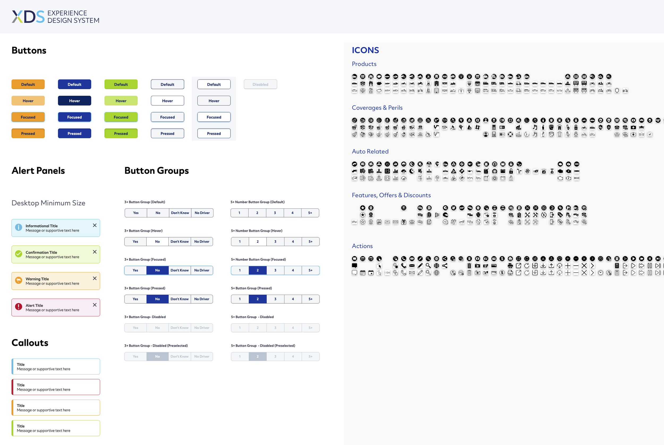The image size is (664, 445).
Task: Select Don't Know in the 3+ Button Group (Pressed)
Action: tap(179, 299)
